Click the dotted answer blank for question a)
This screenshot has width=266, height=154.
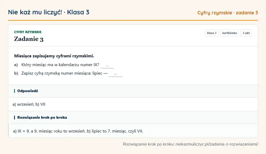107,66
